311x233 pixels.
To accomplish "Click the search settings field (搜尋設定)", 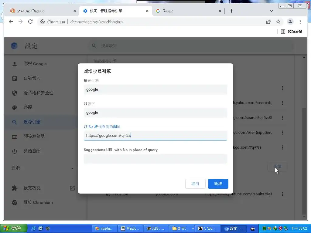I will click(190, 46).
